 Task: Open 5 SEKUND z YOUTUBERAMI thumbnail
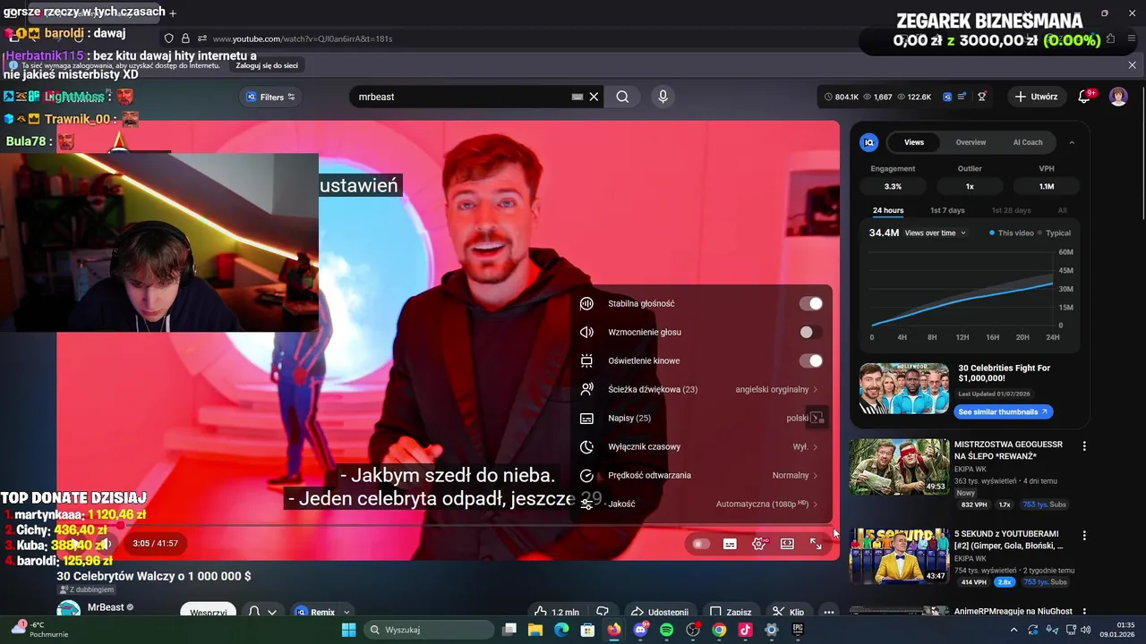point(899,555)
